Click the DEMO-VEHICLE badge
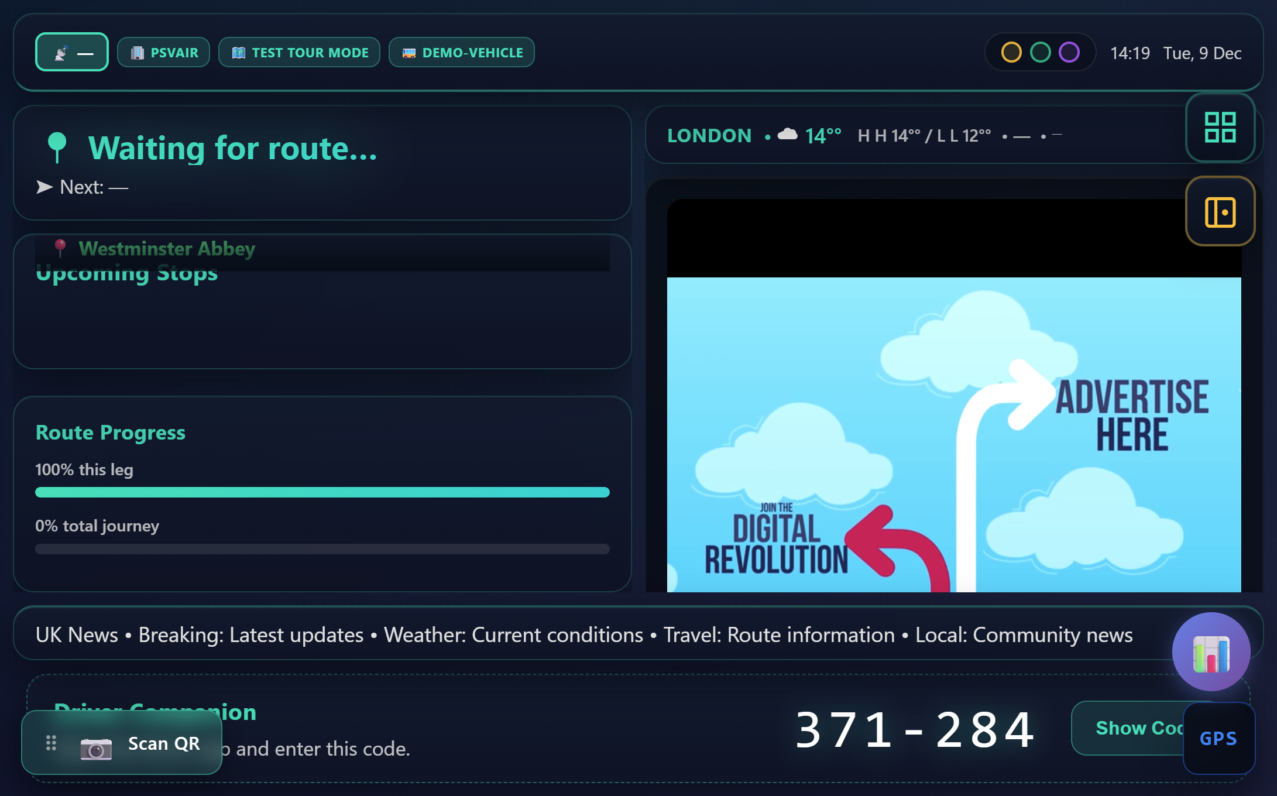Image resolution: width=1277 pixels, height=796 pixels. pyautogui.click(x=462, y=53)
